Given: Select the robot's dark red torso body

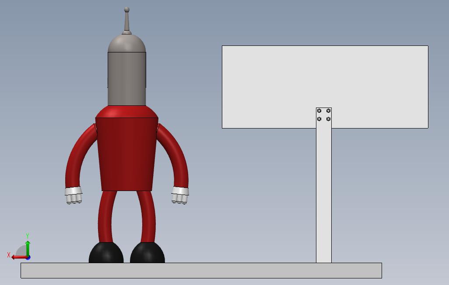Looking at the screenshot, I should point(126,154).
